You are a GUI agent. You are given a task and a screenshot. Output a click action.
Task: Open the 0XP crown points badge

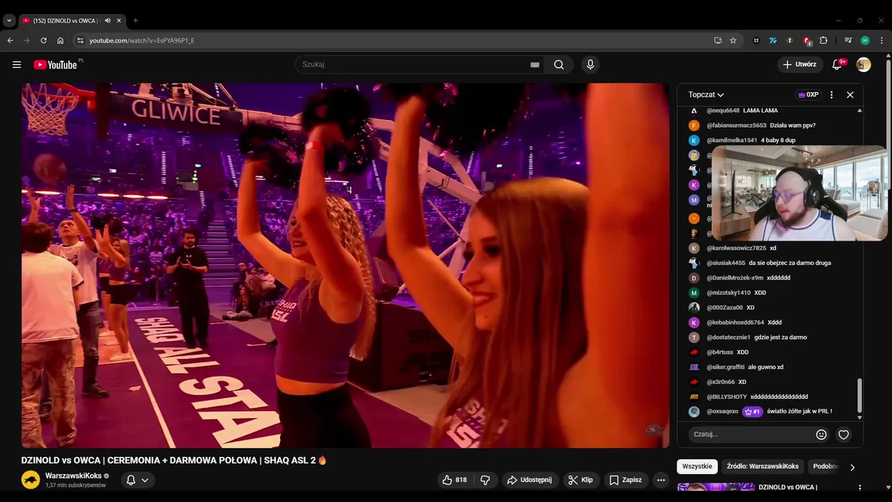click(808, 95)
